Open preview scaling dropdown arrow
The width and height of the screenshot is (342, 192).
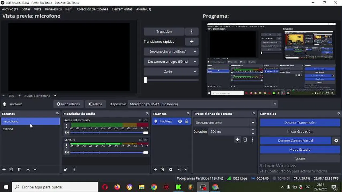55,95
